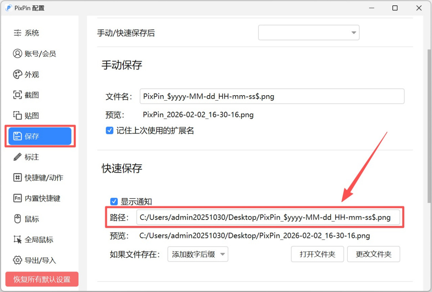Click the System sliders icon in sidebar
This screenshot has width=432, height=292.
tap(17, 33)
